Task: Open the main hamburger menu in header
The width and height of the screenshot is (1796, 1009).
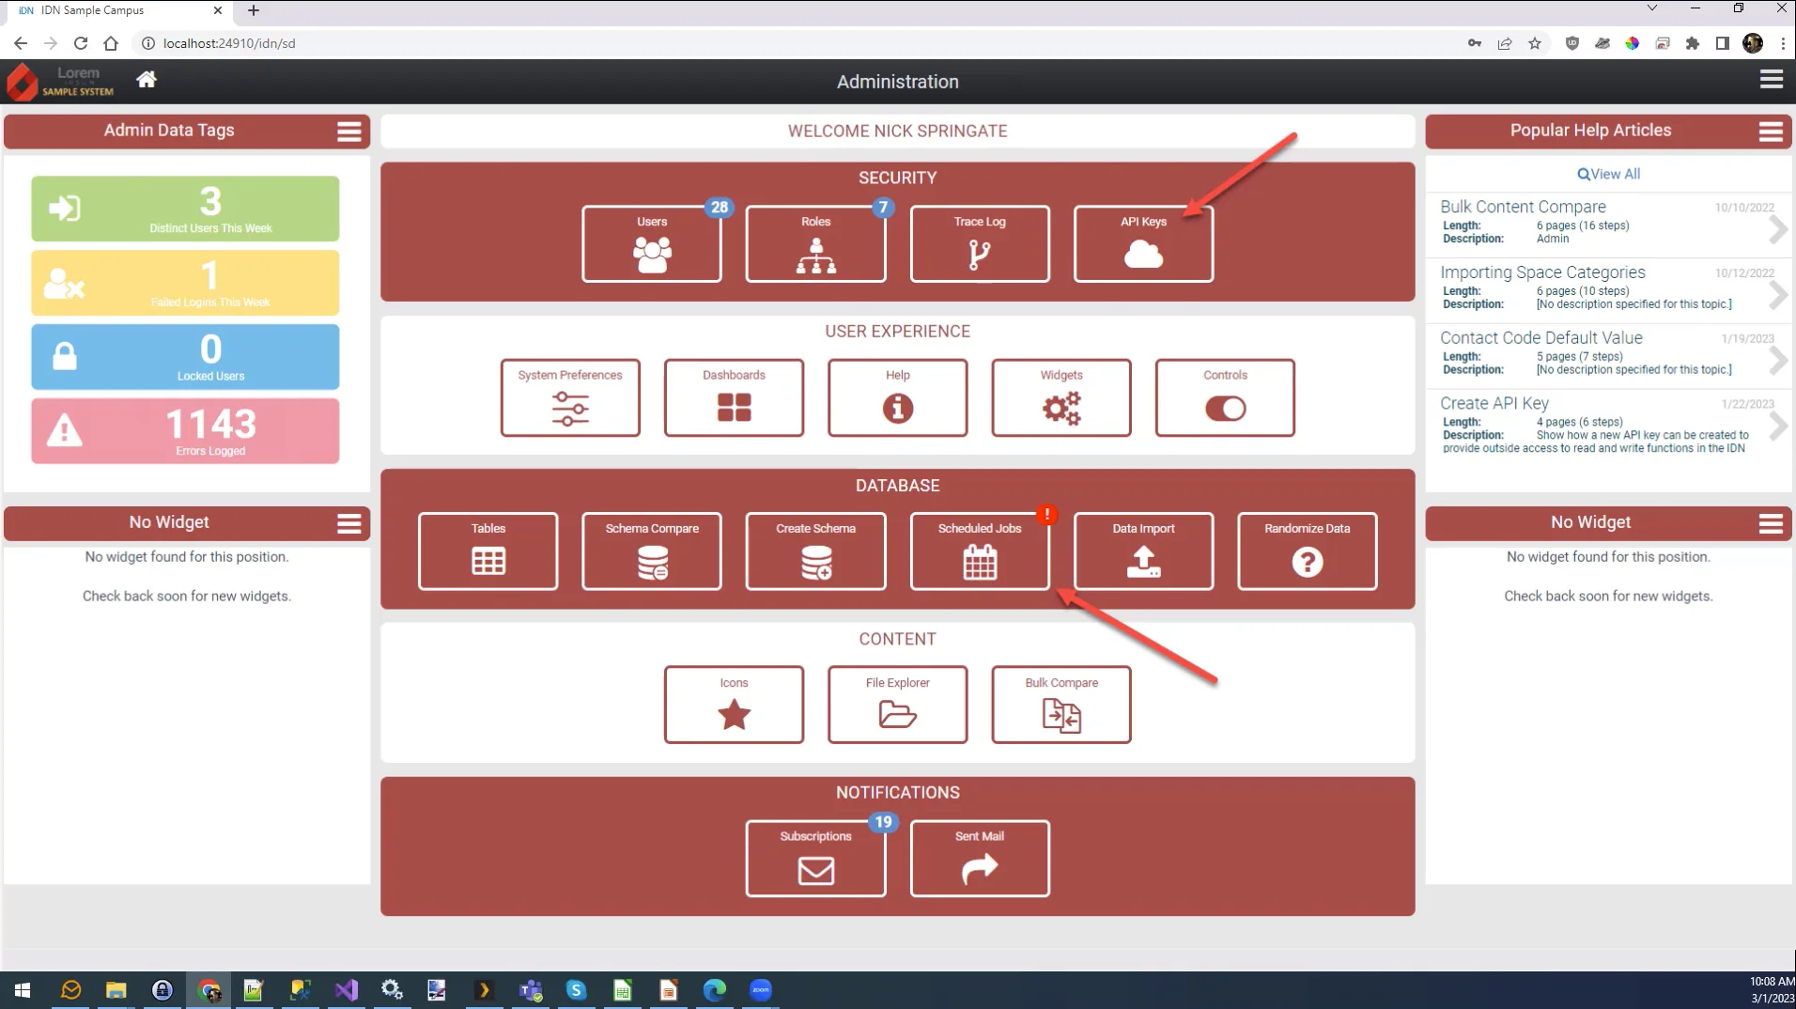Action: 1771,80
